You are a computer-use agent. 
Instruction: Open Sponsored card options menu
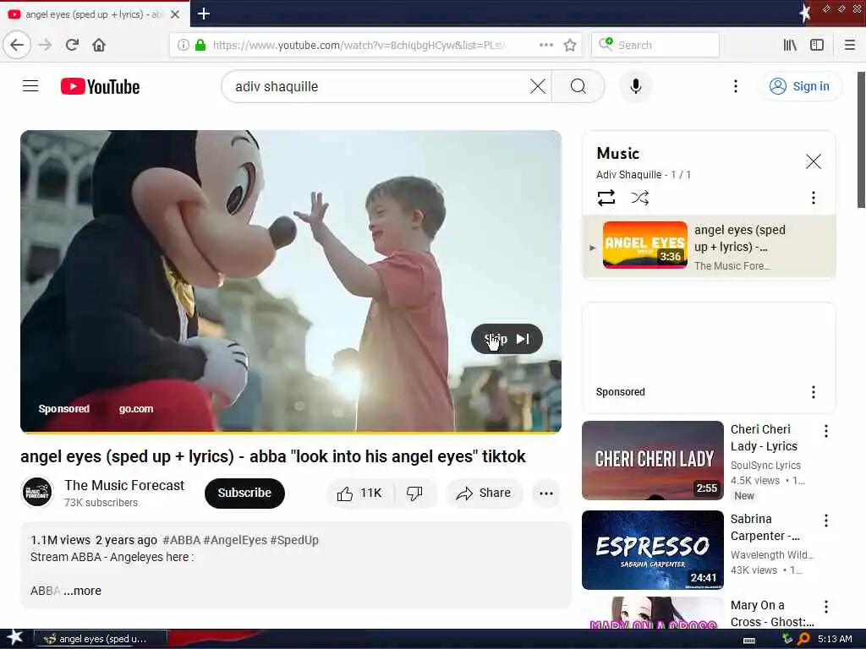tap(813, 392)
